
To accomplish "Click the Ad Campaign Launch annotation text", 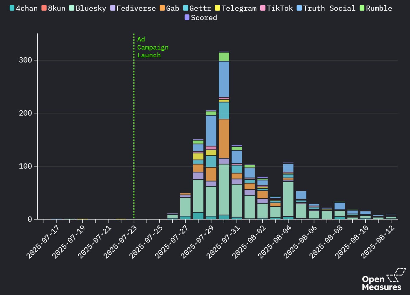I will (153, 47).
